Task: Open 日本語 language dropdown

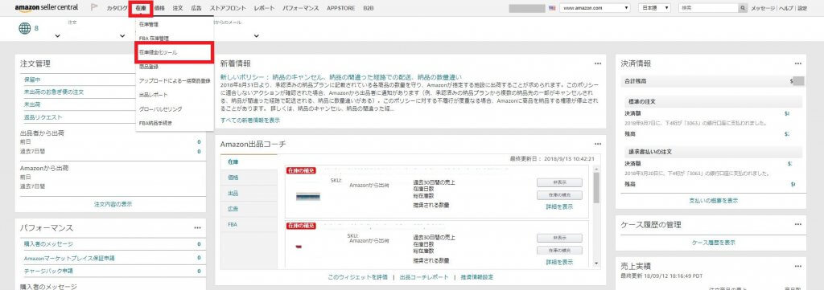Action: 654,8
